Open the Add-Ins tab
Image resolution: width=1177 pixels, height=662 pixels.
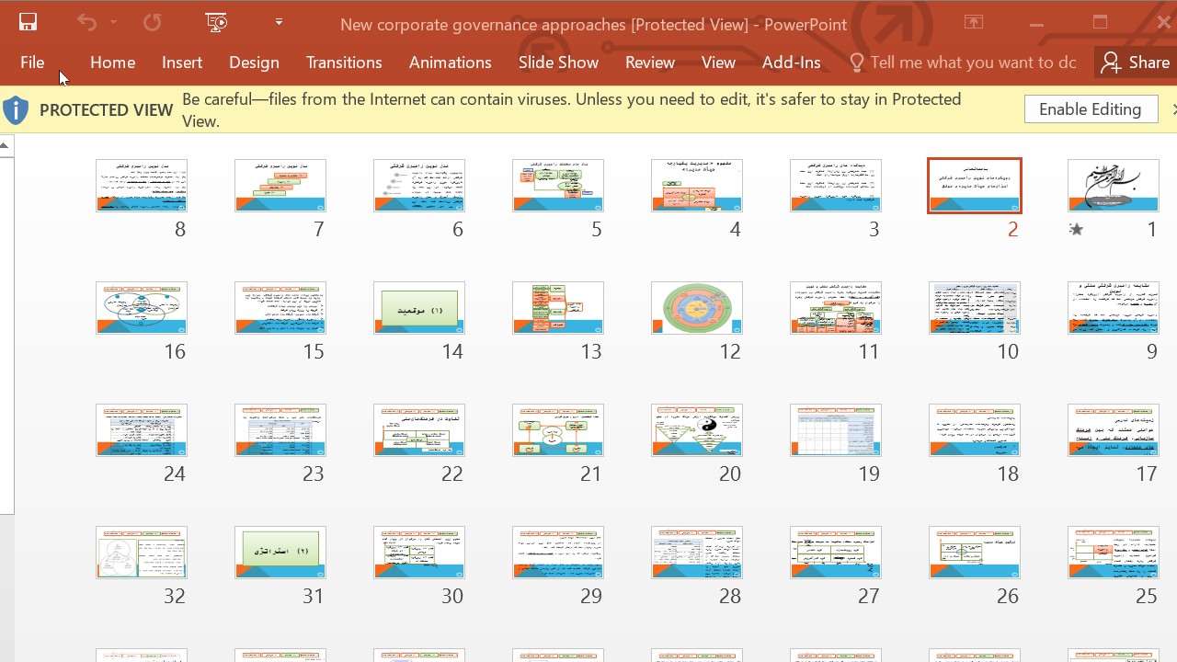click(x=792, y=63)
